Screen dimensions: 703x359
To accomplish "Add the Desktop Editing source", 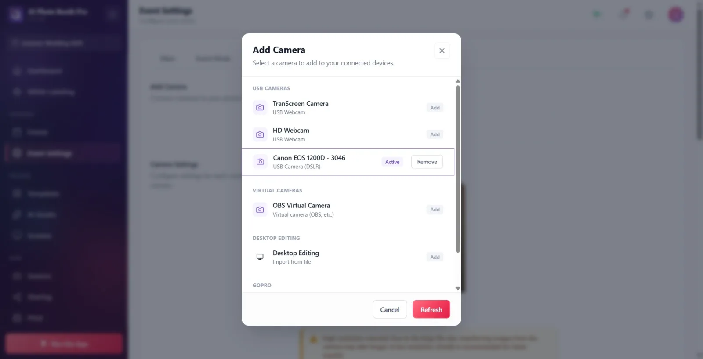I will pos(435,257).
